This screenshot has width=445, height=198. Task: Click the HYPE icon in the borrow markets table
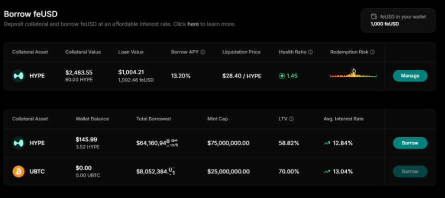point(18,143)
